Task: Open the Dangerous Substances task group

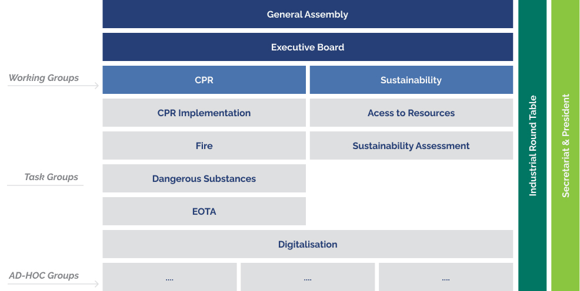Action: (204, 178)
